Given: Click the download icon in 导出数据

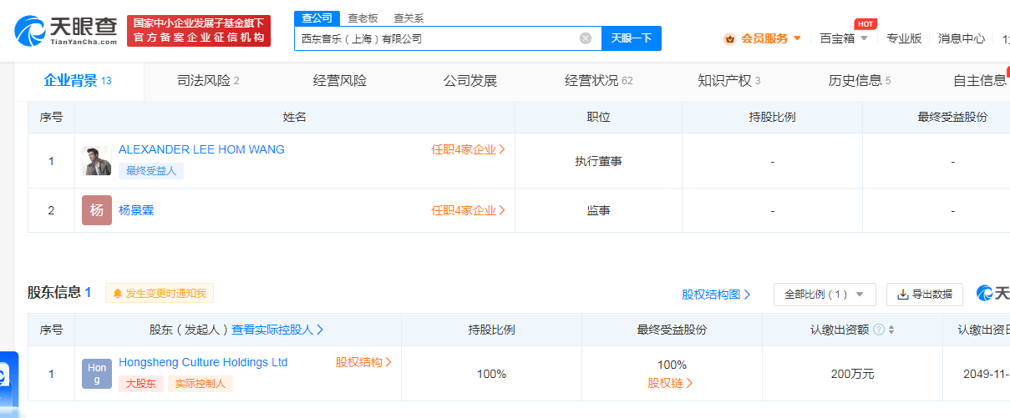Looking at the screenshot, I should tap(902, 295).
